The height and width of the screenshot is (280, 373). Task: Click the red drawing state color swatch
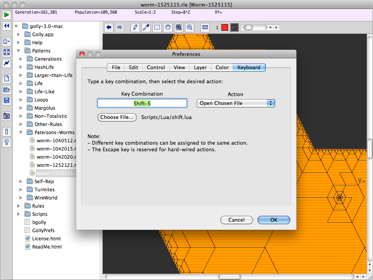pos(225,27)
